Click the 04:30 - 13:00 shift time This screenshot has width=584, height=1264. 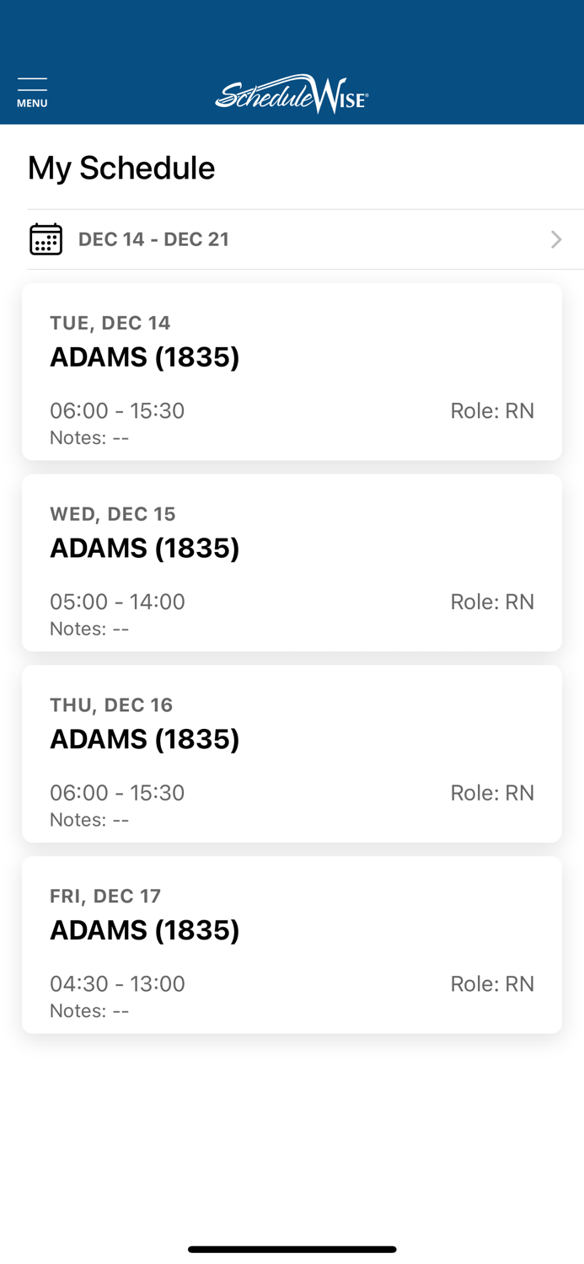[117, 983]
